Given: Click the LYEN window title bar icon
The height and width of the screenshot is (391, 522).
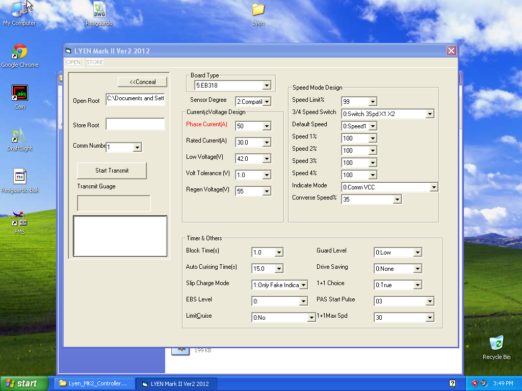Looking at the screenshot, I should tap(69, 51).
